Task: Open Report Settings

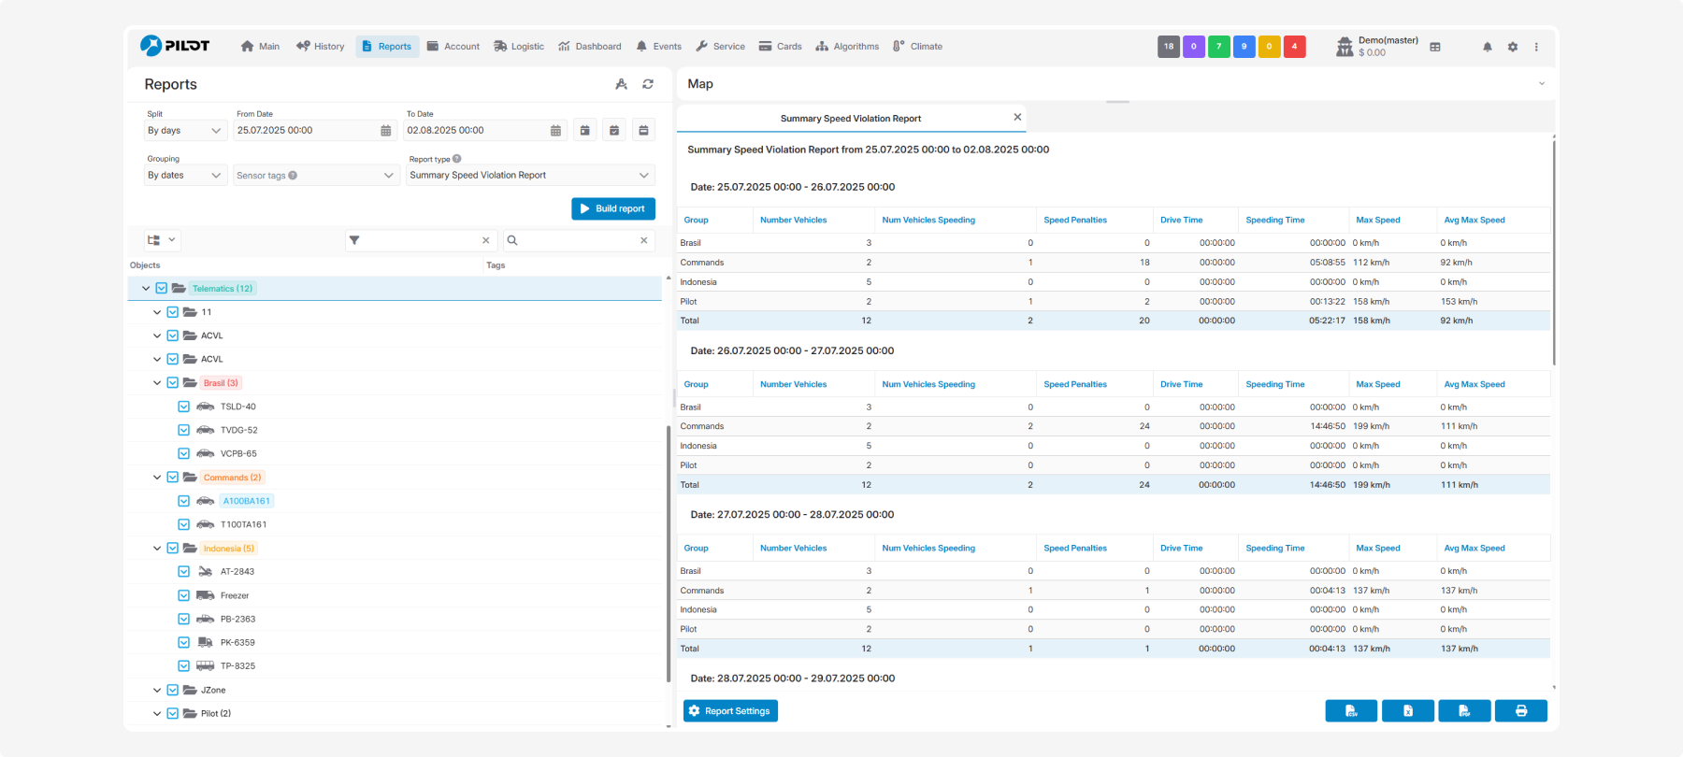Action: [730, 711]
